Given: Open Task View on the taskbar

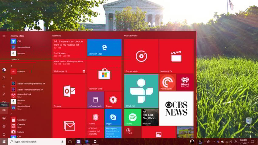Looking at the screenshot, I should pos(70,142).
